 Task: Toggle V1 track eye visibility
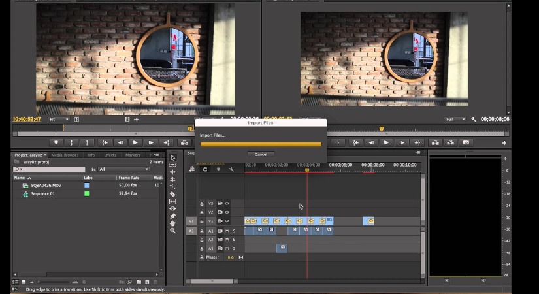pyautogui.click(x=227, y=221)
